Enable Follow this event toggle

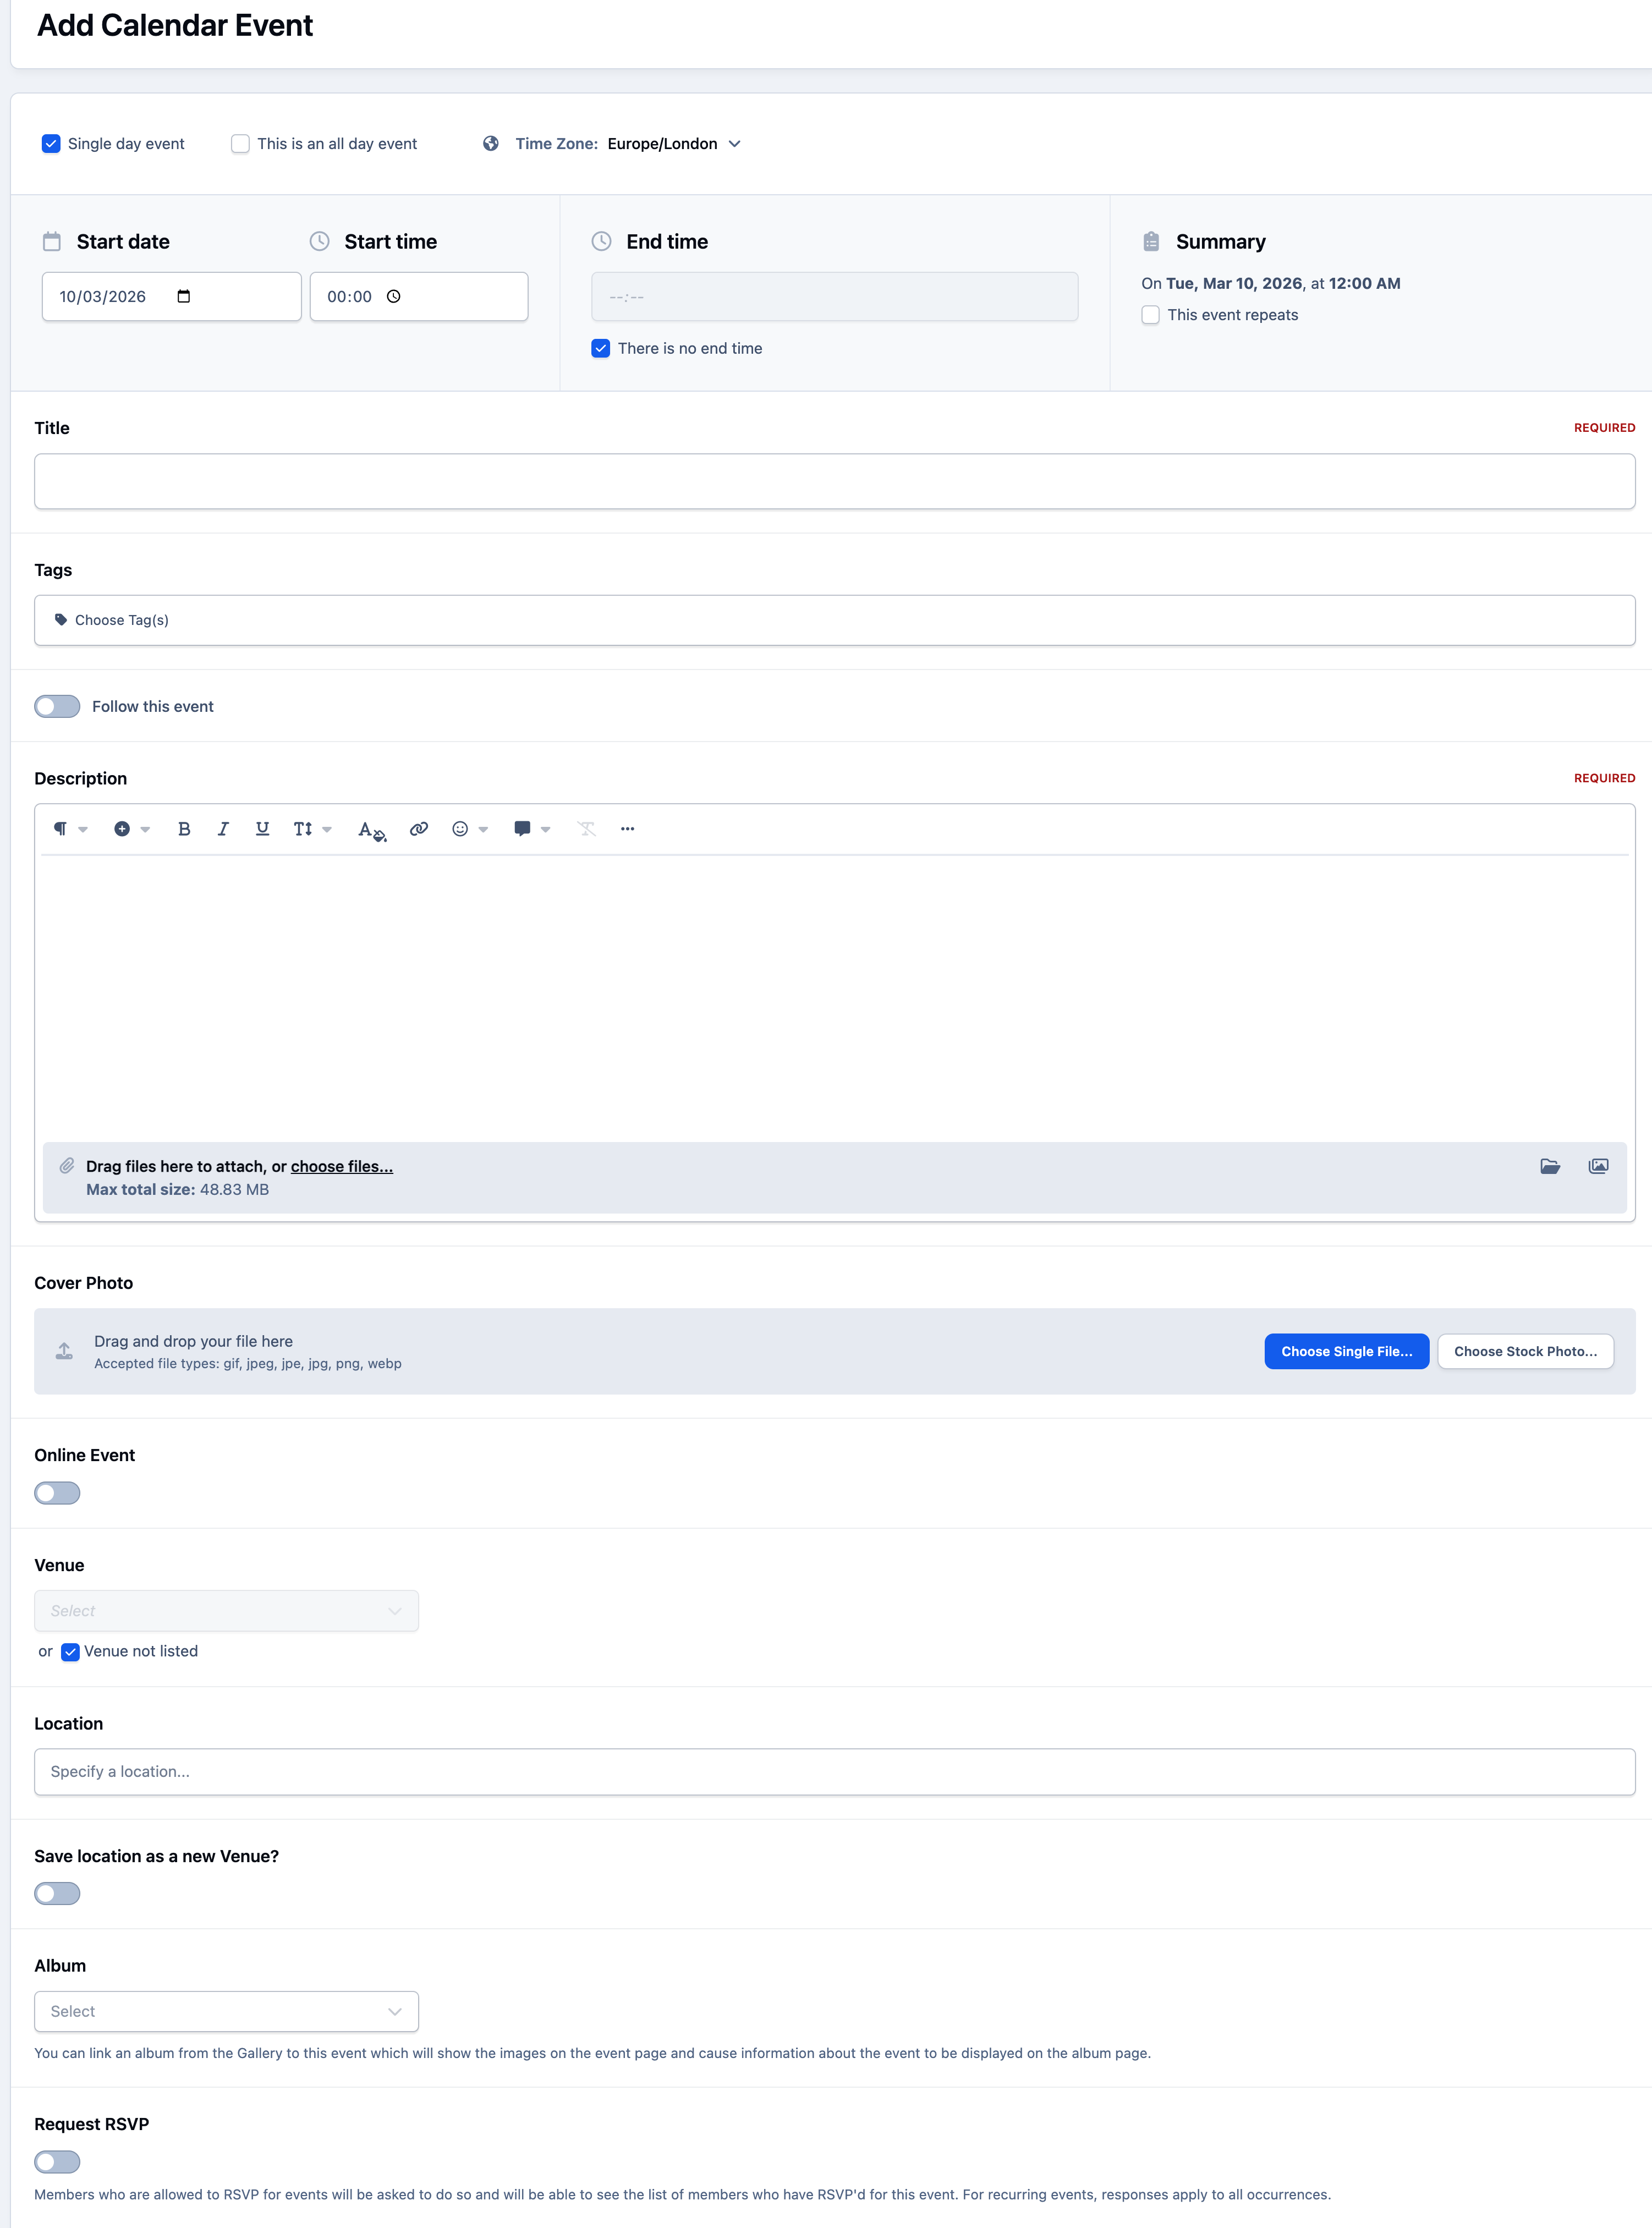(x=57, y=707)
